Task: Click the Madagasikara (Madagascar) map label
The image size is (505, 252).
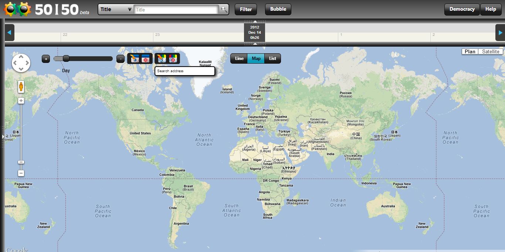Action: click(297, 202)
